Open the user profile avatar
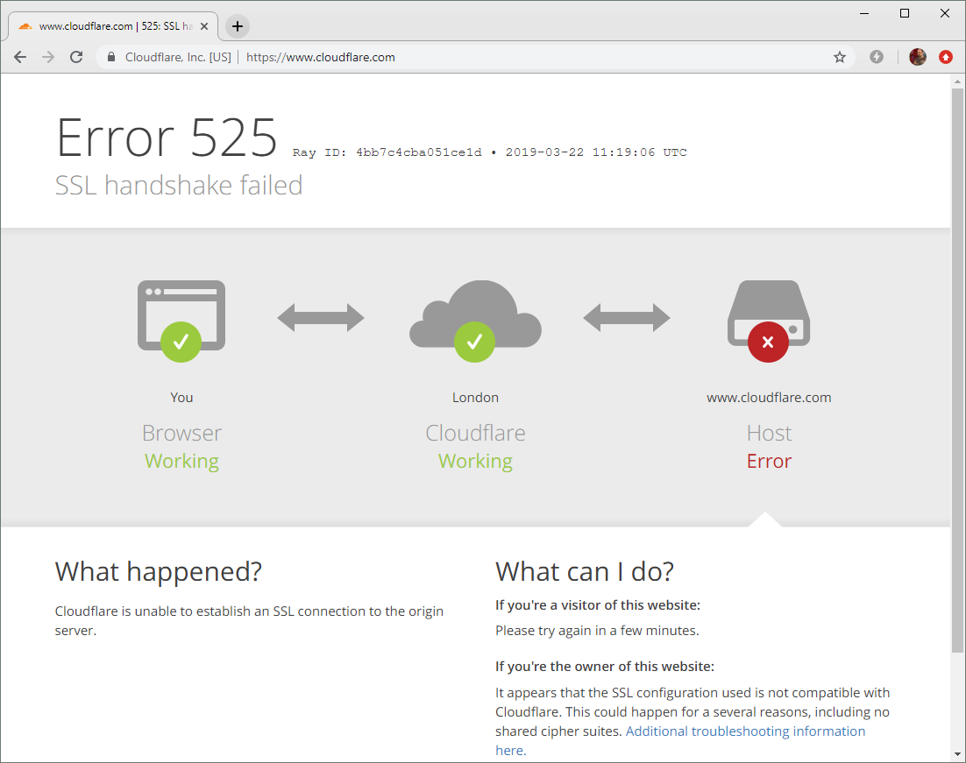966x763 pixels. click(917, 57)
